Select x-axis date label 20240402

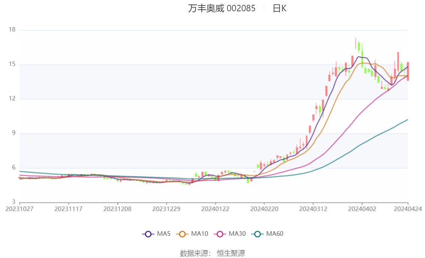click(362, 209)
